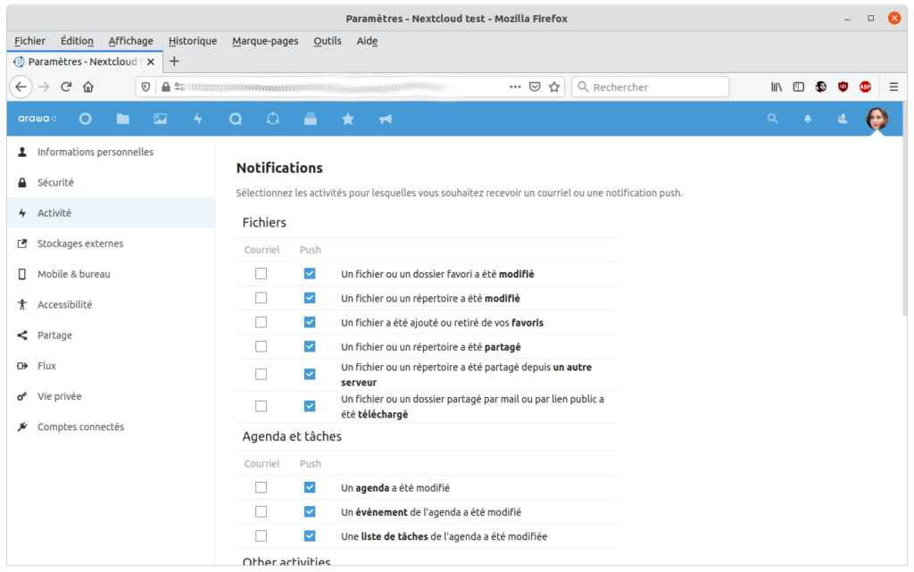This screenshot has height=572, width=914.
Task: Open the Dashboard circle icon in Nextcloud header
Action: pyautogui.click(x=85, y=119)
